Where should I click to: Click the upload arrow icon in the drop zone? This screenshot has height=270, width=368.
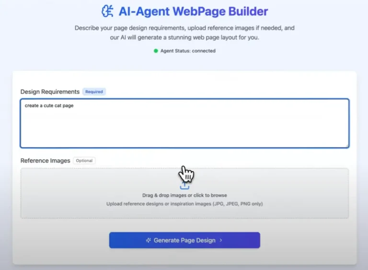[x=184, y=186]
